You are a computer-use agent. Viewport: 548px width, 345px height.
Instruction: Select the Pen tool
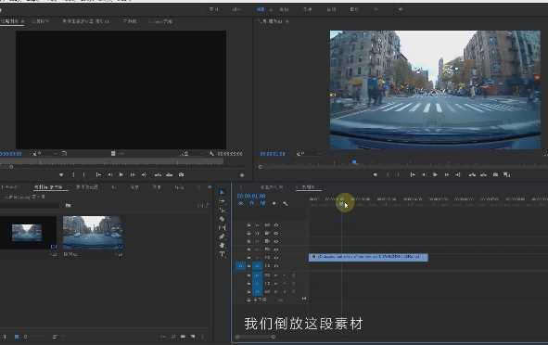click(x=222, y=236)
